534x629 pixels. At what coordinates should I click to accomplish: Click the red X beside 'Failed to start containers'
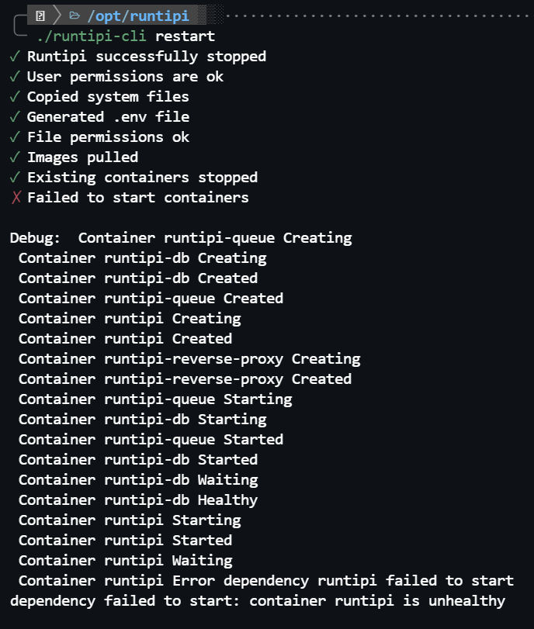16,197
